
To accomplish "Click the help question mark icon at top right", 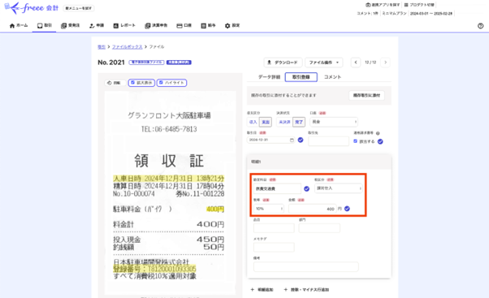I will pos(481,26).
